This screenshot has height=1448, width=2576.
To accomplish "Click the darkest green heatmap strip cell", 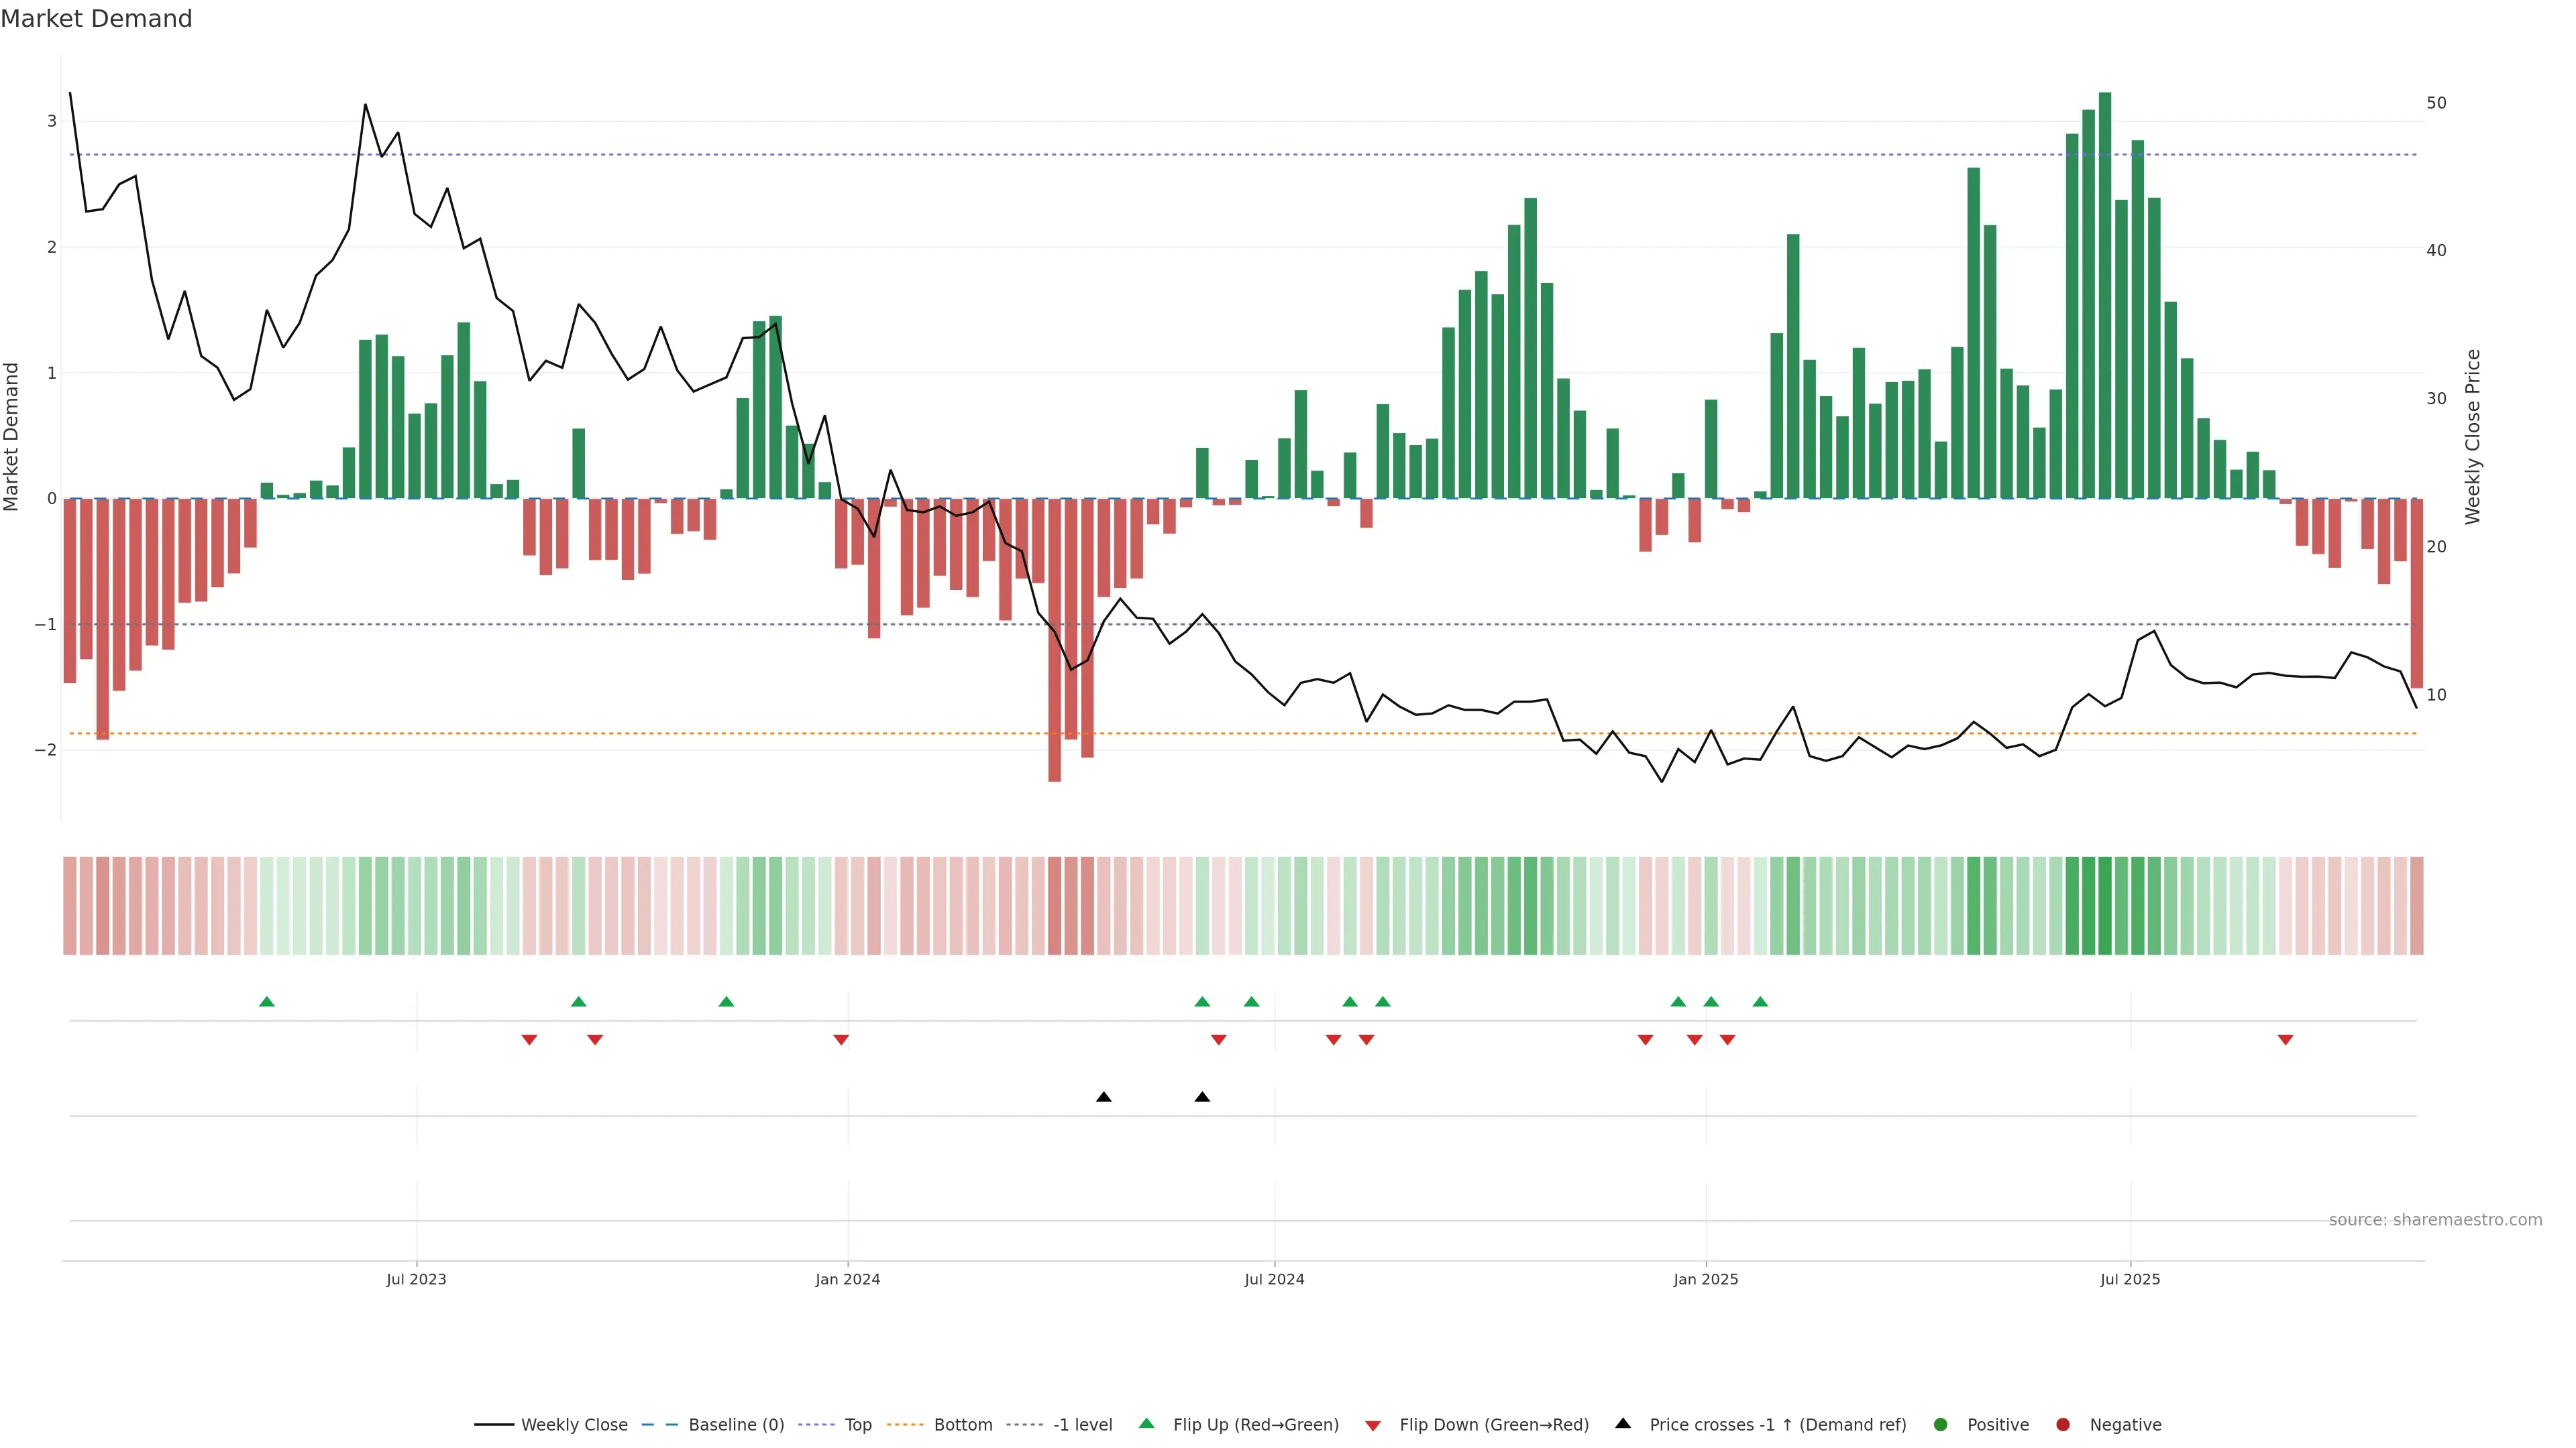I will (2104, 906).
